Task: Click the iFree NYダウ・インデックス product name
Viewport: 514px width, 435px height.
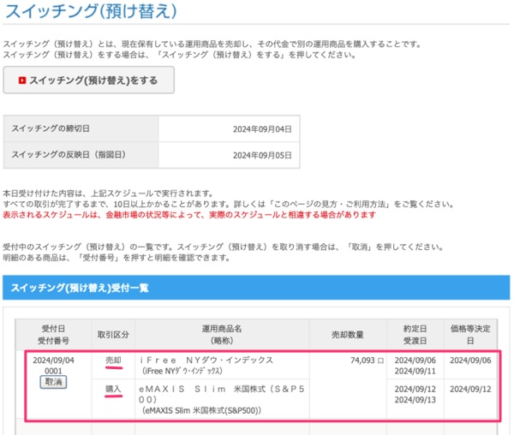Action: click(206, 361)
